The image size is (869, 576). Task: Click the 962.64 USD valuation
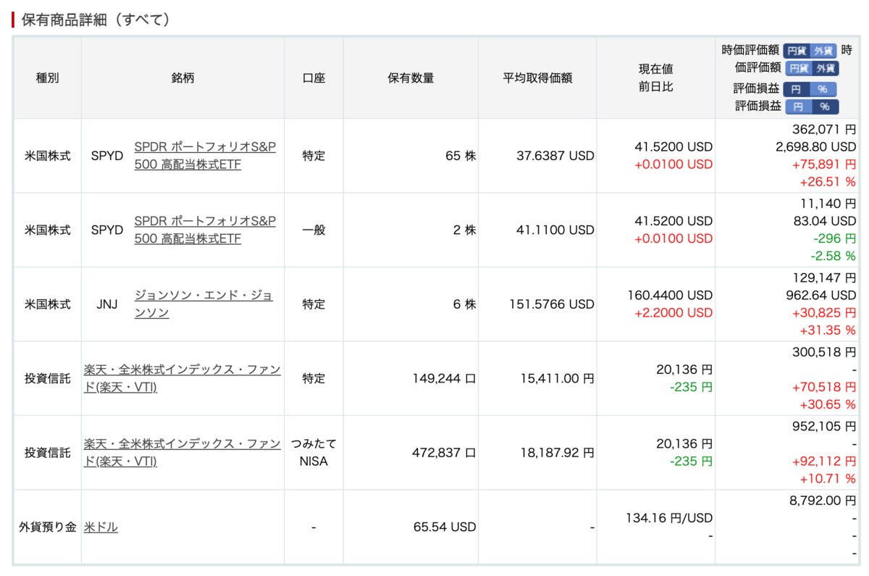tap(821, 296)
